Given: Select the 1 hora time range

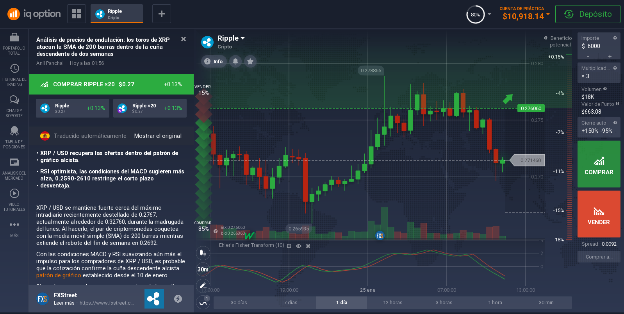Looking at the screenshot, I should click(x=495, y=302).
